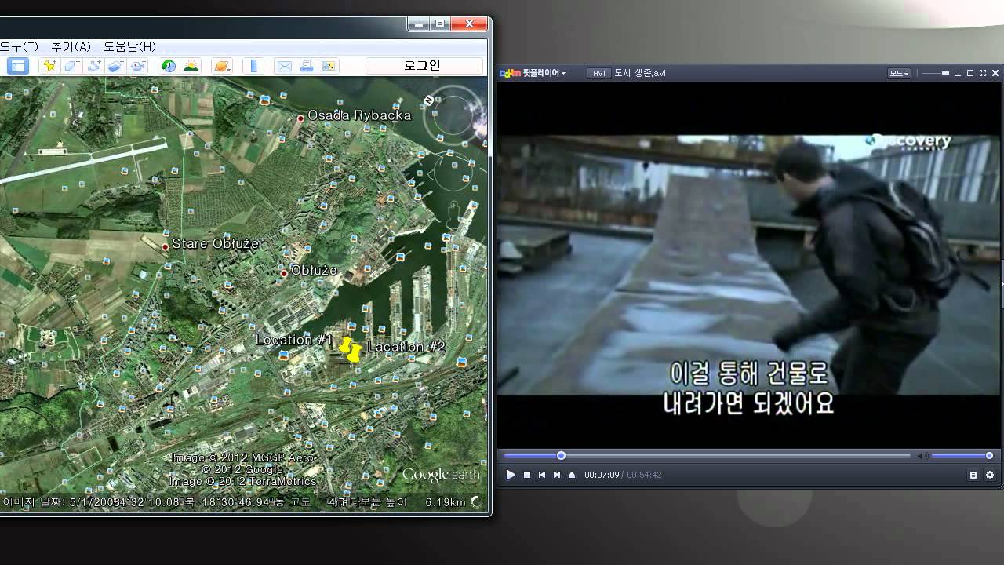The height and width of the screenshot is (565, 1004).
Task: Open the 팟플레이어 main menu dropdown
Action: (533, 73)
